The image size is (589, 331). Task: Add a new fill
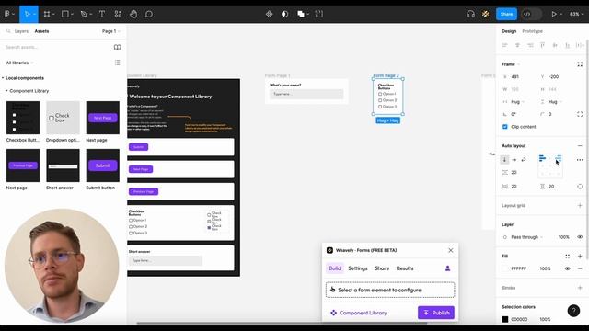[x=580, y=256]
